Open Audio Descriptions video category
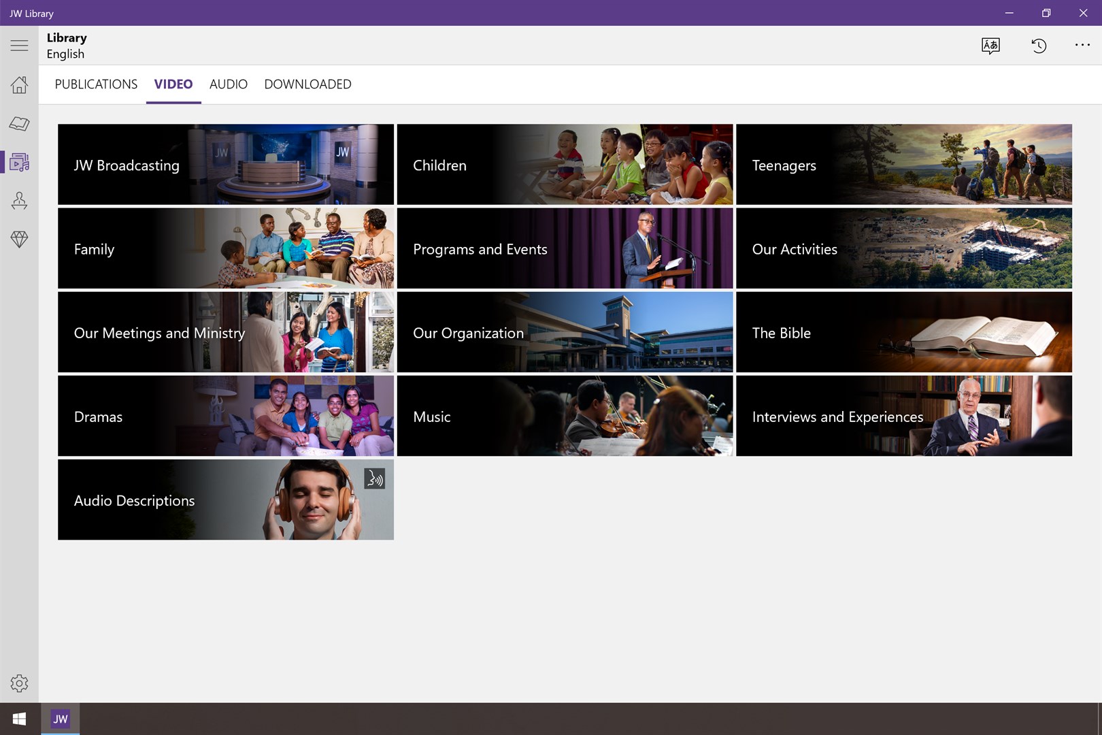 [x=226, y=500]
